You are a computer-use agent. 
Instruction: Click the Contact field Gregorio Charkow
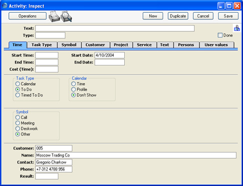click(x=54, y=162)
